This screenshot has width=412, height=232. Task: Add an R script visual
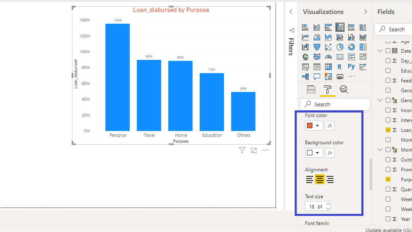pyautogui.click(x=340, y=67)
